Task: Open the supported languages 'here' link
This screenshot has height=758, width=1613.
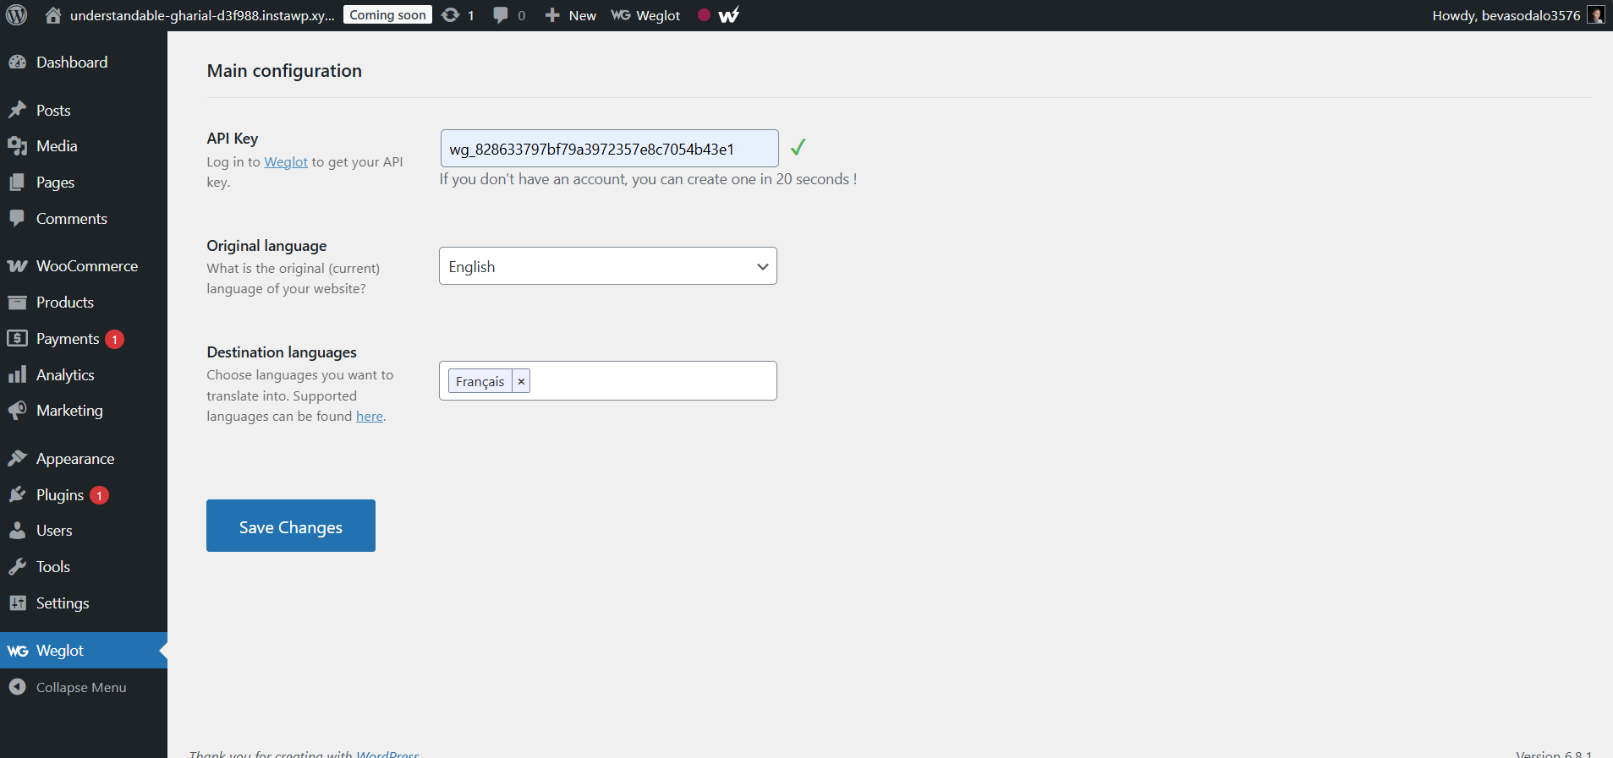Action: pyautogui.click(x=369, y=416)
